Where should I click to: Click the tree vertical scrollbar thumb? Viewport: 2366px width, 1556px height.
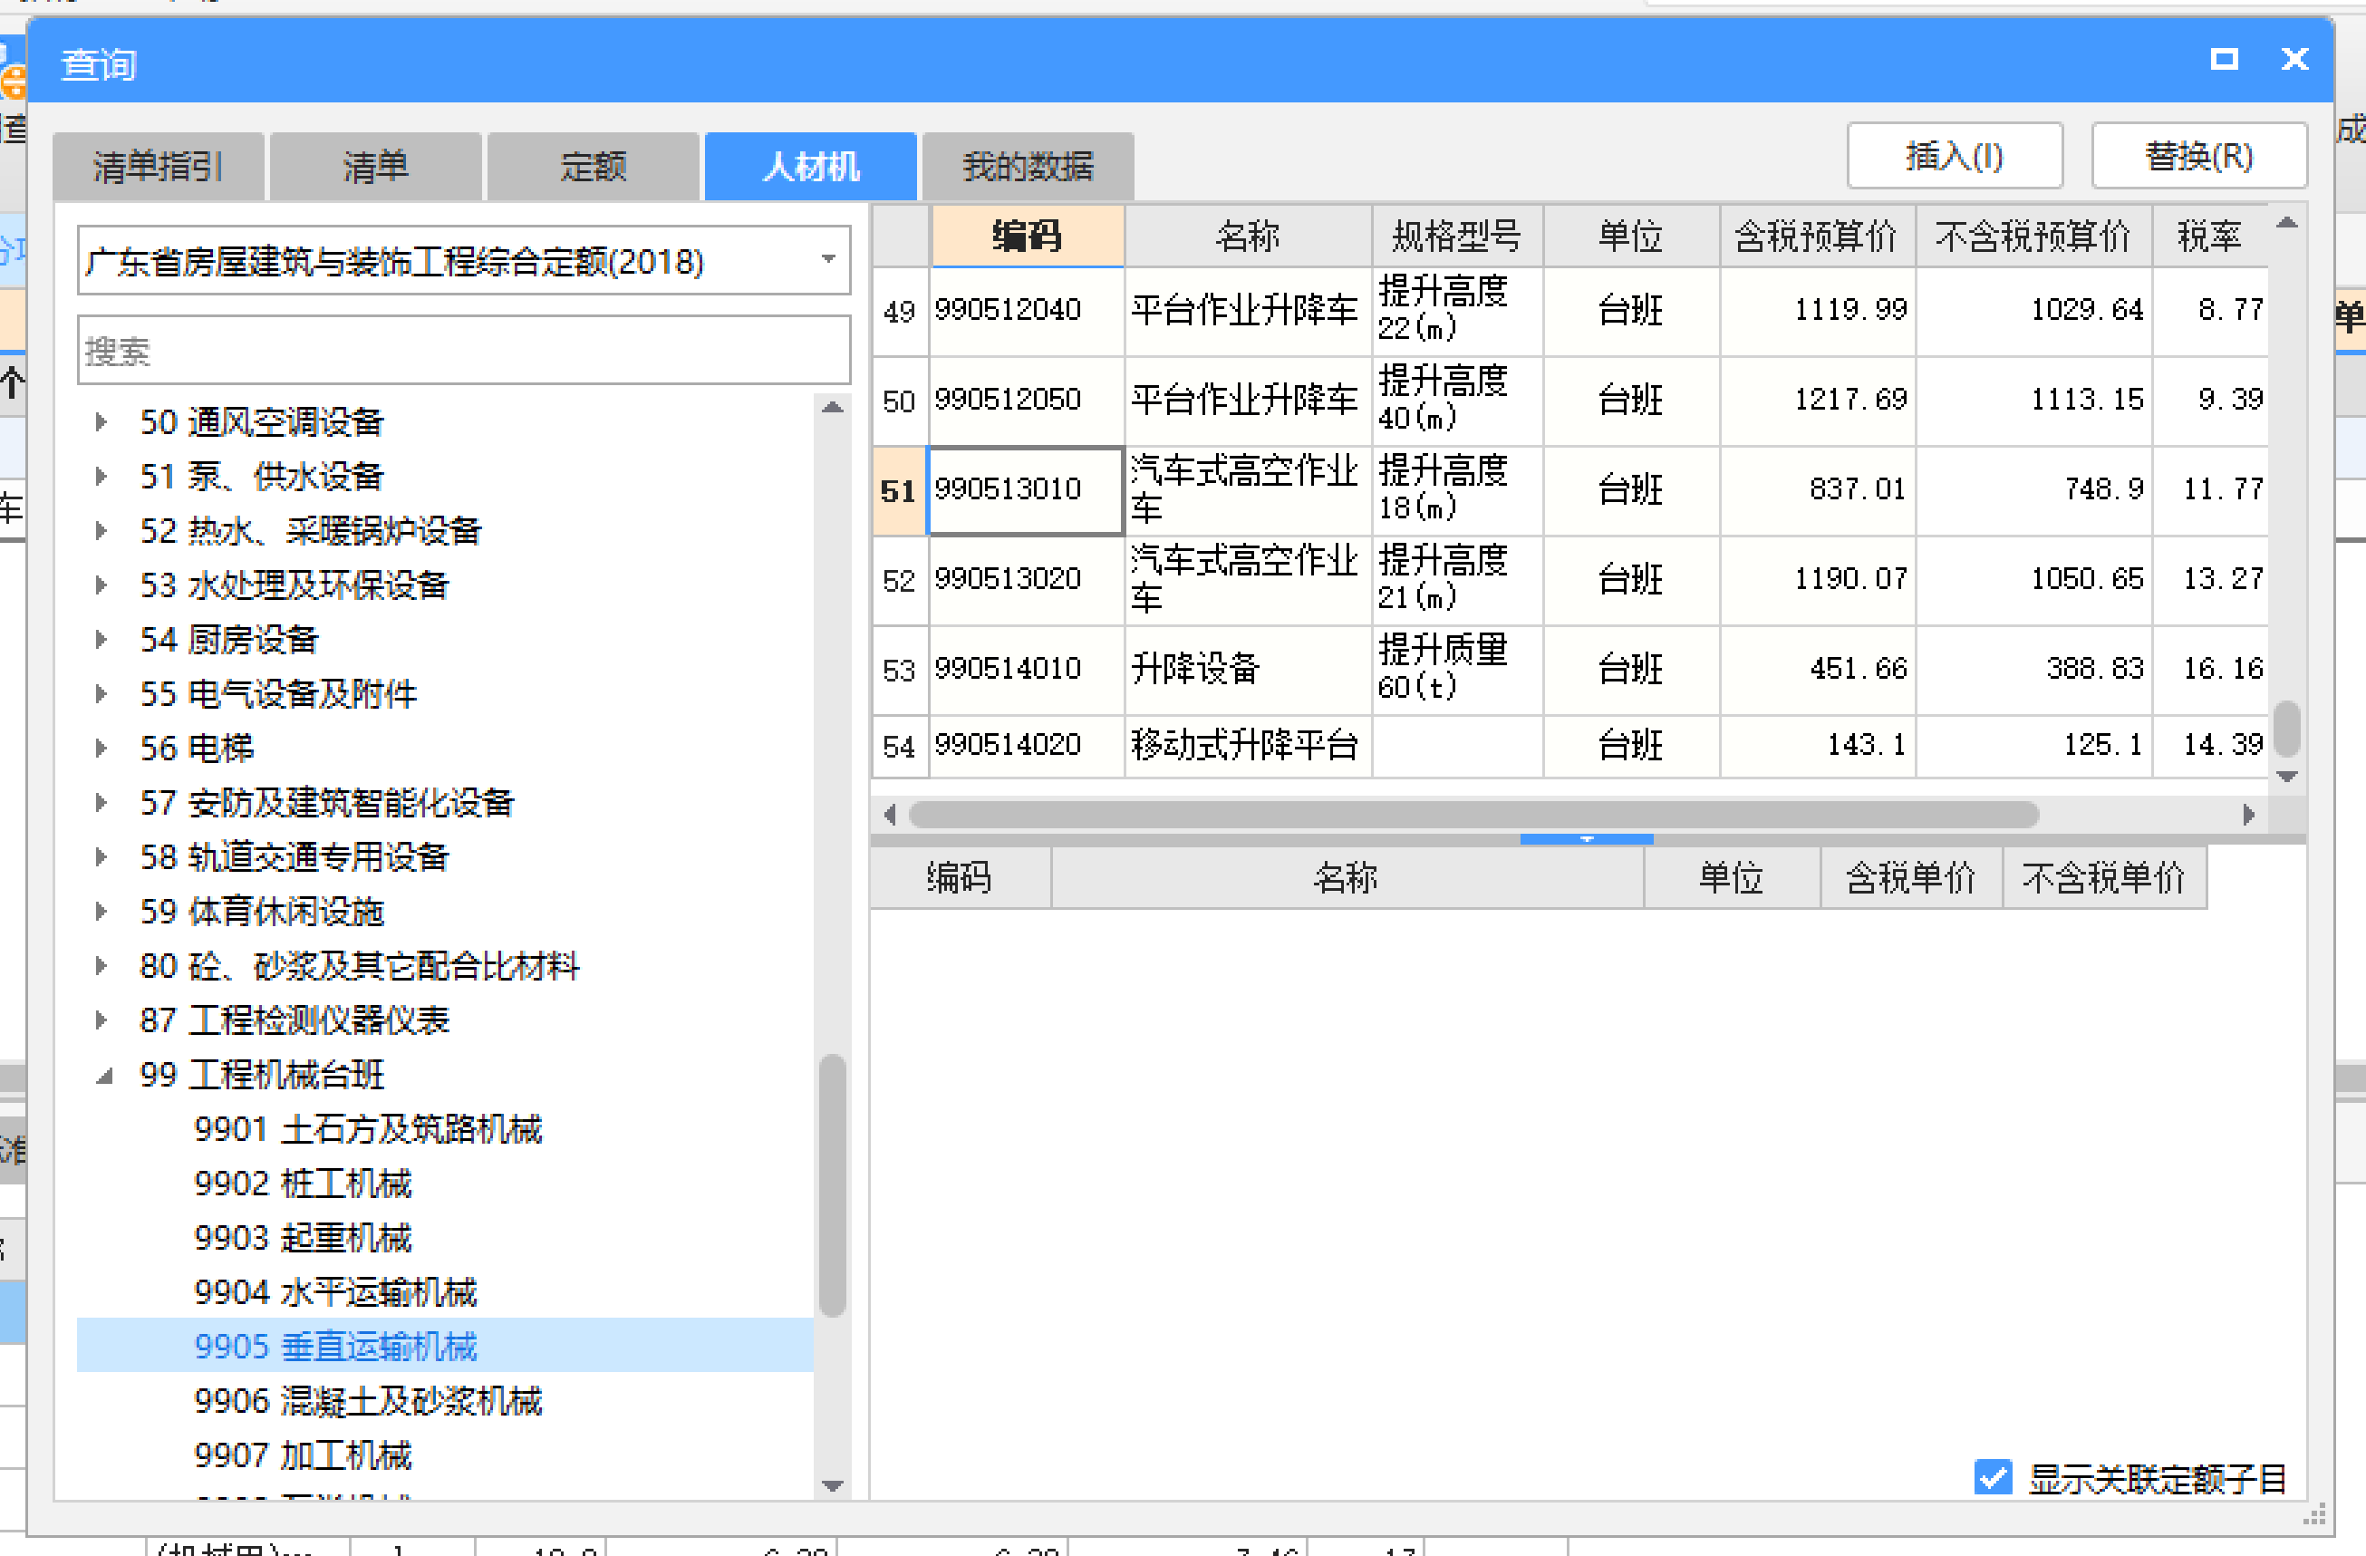tap(833, 1185)
